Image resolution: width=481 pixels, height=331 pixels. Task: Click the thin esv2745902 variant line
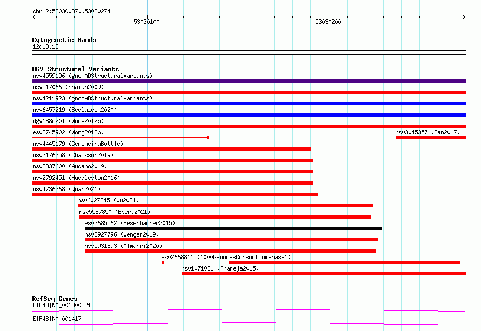121,138
